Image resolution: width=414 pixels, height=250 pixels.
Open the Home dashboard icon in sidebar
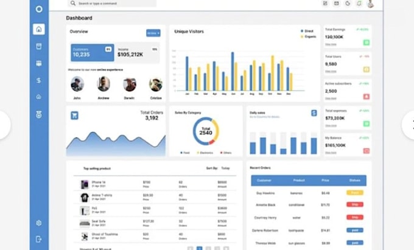pyautogui.click(x=39, y=29)
